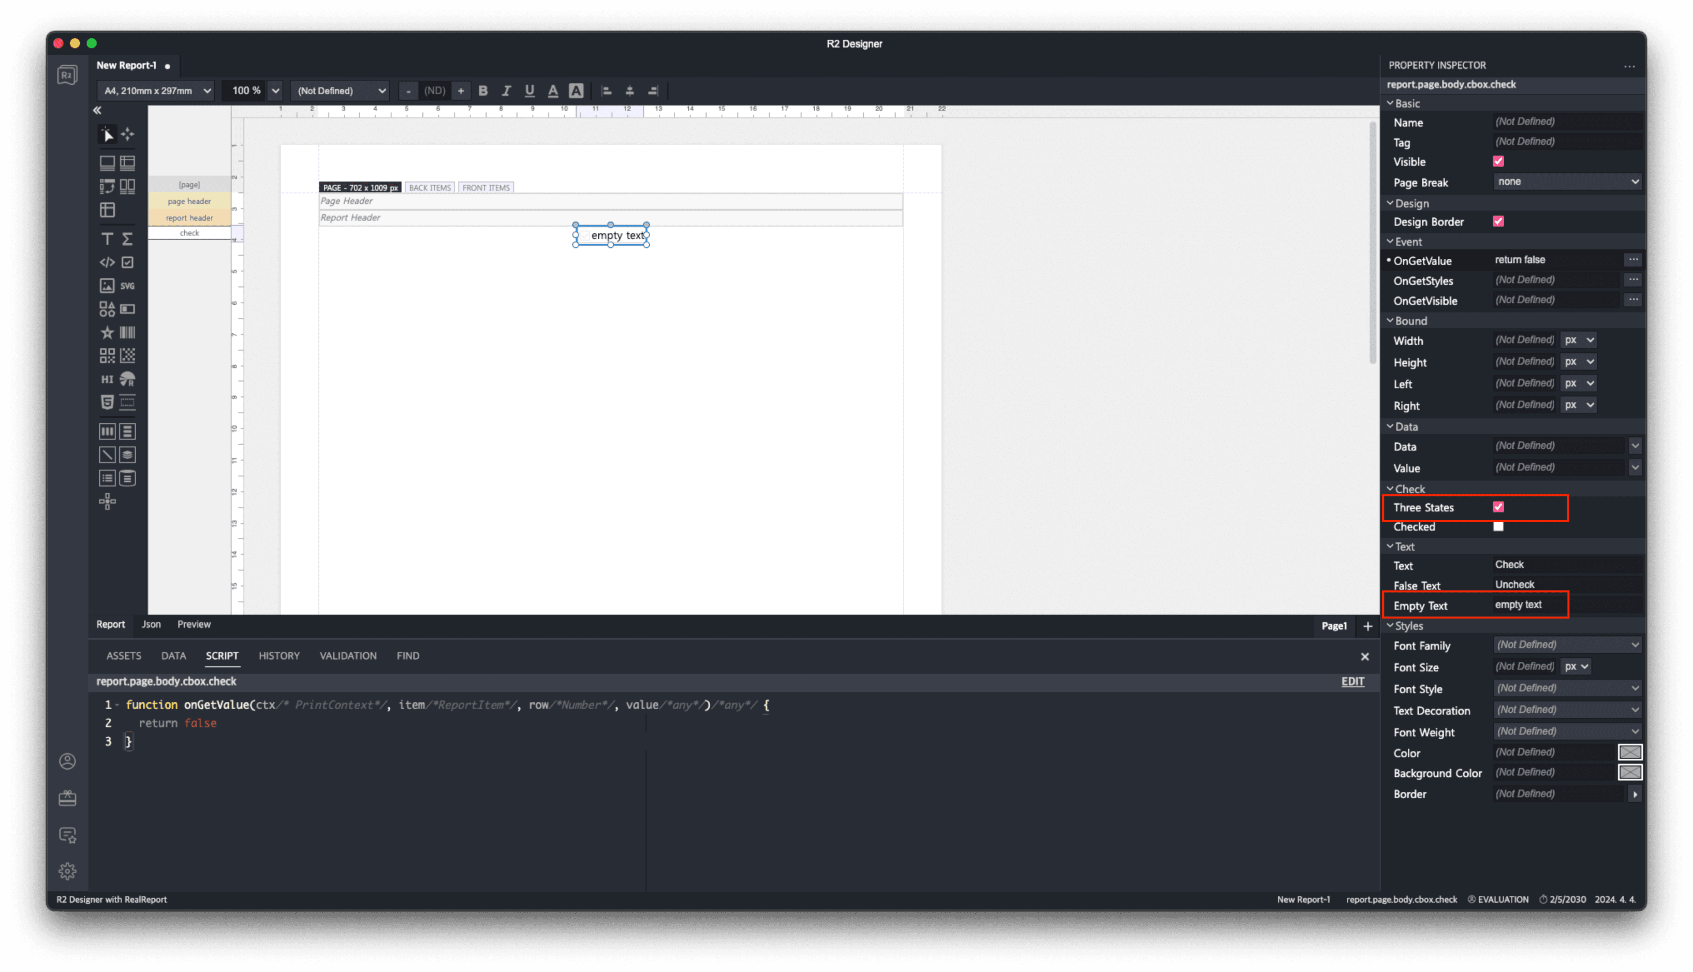Viewport: 1693px width, 972px height.
Task: Open the zoom percentage dropdown arrow
Action: pos(276,91)
